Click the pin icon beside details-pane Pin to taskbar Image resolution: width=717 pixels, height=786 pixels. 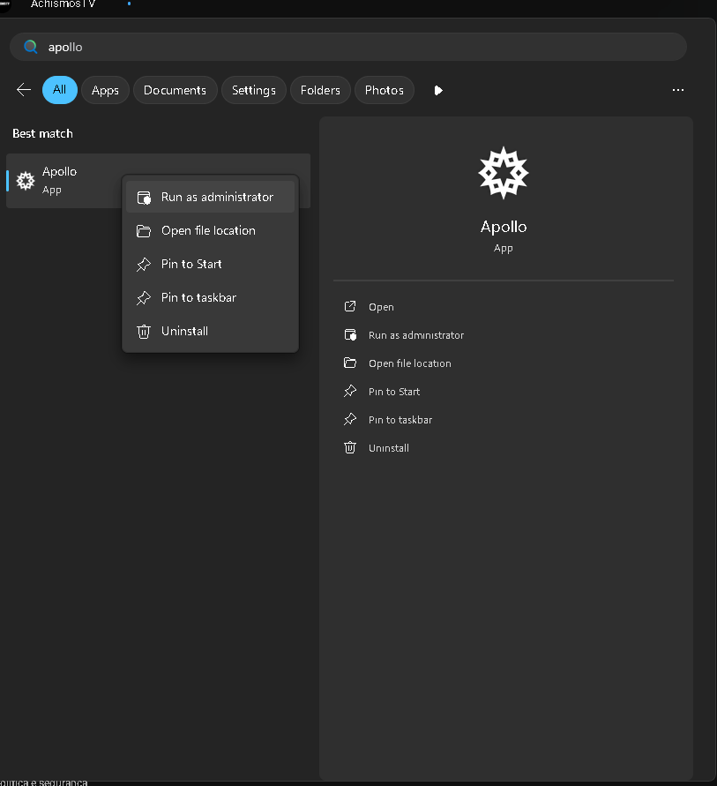(x=350, y=419)
